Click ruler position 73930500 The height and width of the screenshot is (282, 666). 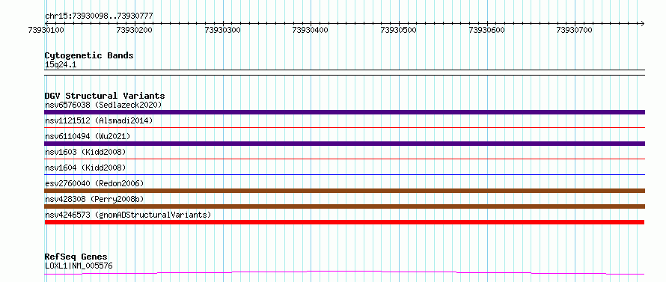pyautogui.click(x=399, y=30)
